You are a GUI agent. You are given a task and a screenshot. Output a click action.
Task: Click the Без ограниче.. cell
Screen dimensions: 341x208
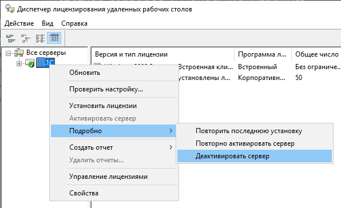318,67
